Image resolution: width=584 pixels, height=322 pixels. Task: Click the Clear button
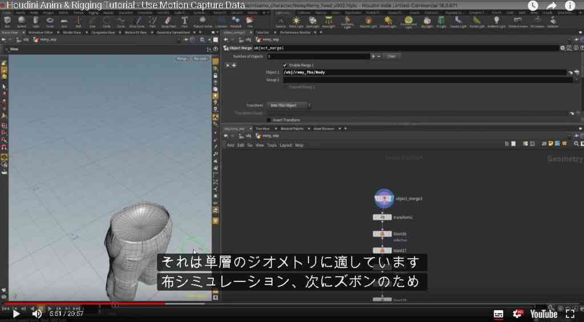[x=391, y=56]
